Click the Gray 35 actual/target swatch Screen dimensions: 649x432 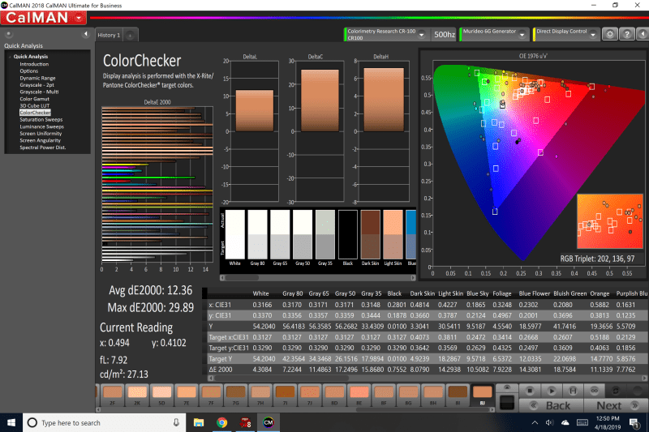click(325, 235)
